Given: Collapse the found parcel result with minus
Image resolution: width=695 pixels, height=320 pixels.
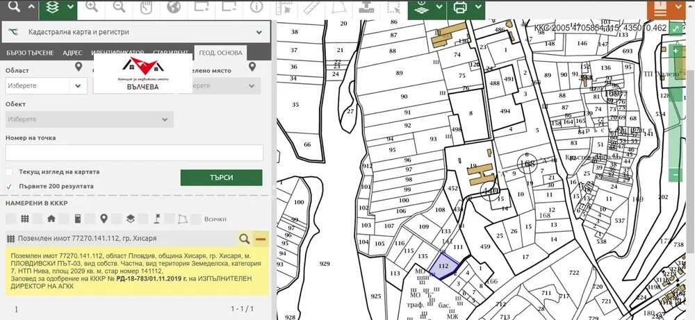Looking at the screenshot, I should [261, 239].
